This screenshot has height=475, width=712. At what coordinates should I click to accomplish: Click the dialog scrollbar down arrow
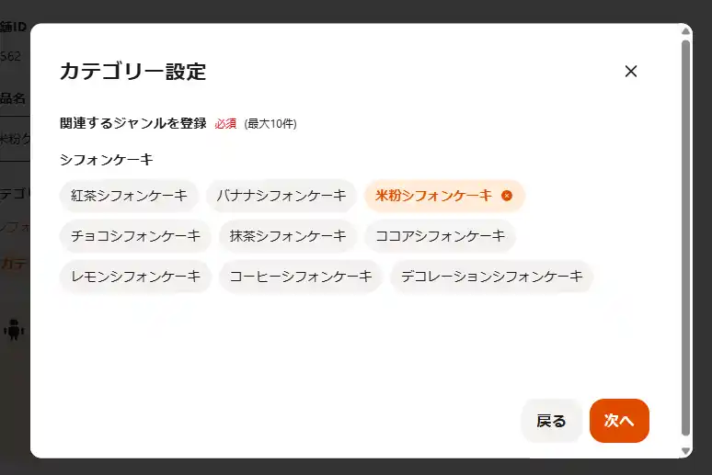tap(685, 449)
